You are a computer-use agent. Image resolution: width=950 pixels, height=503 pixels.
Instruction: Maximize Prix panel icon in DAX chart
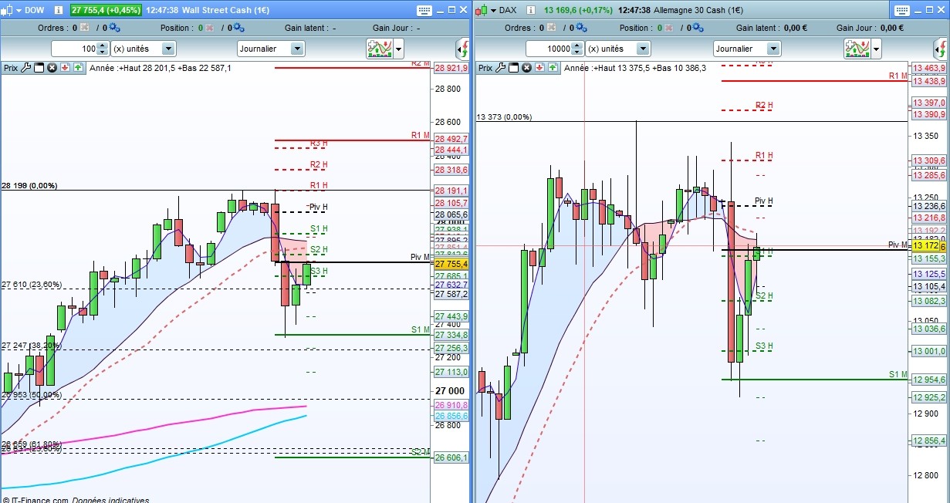(513, 68)
